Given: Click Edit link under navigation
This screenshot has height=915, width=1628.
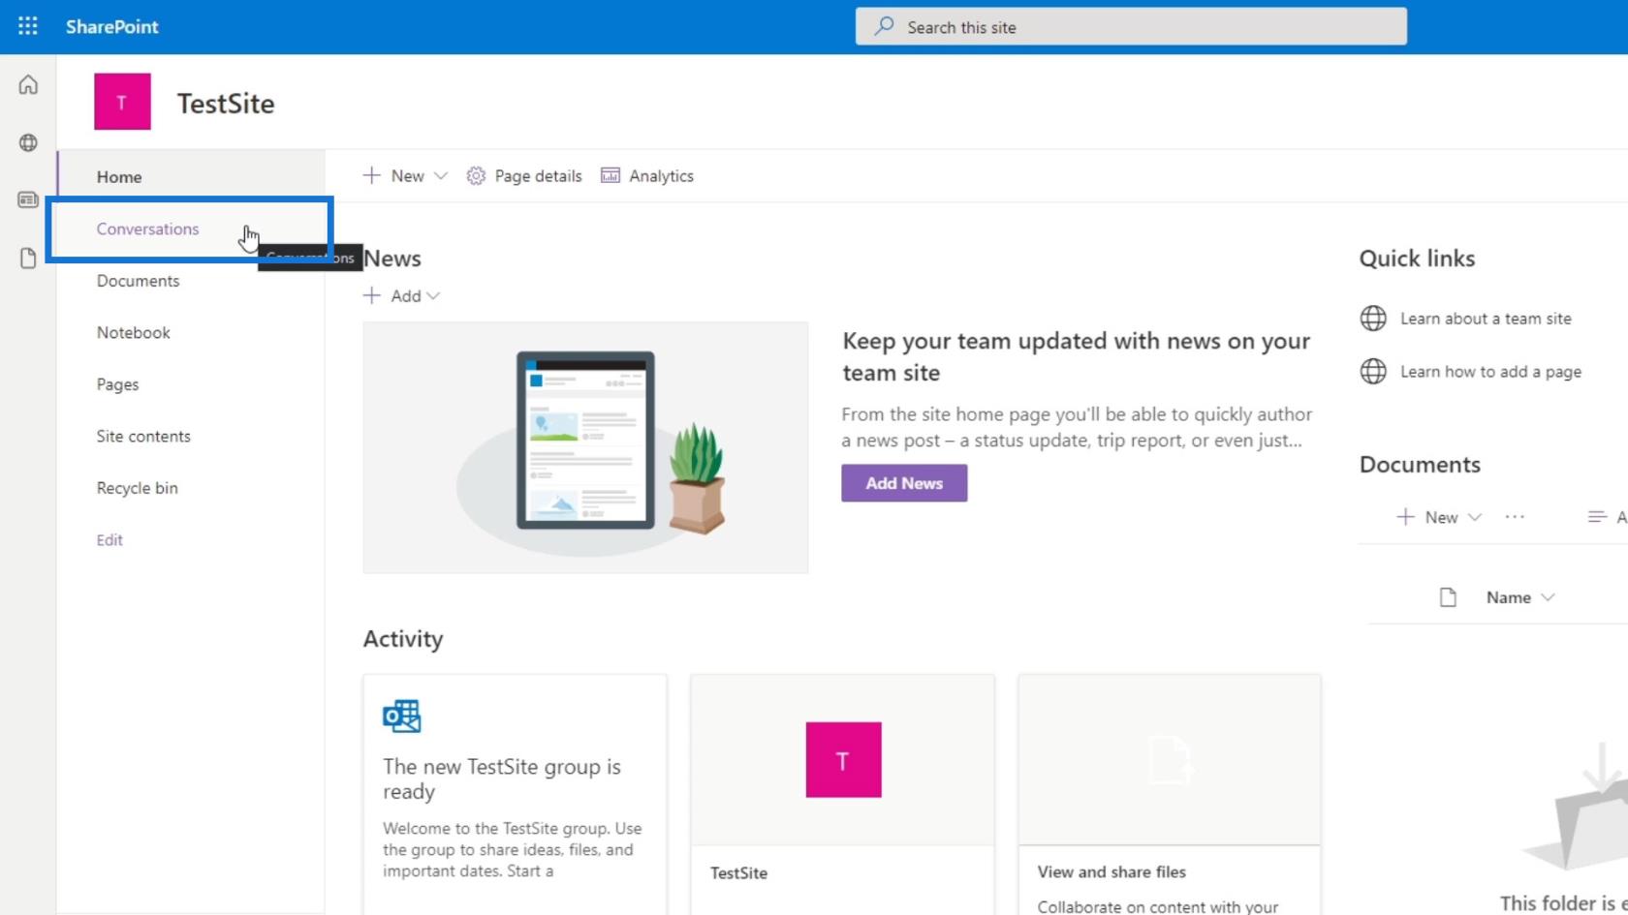Looking at the screenshot, I should click(110, 540).
